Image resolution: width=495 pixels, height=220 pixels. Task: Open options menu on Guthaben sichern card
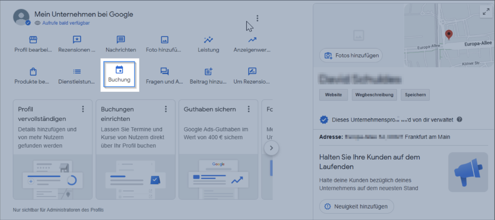[x=249, y=109]
